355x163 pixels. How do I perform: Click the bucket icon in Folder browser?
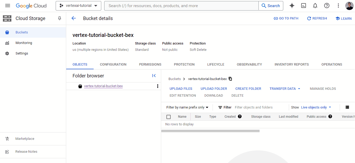pyautogui.click(x=80, y=86)
